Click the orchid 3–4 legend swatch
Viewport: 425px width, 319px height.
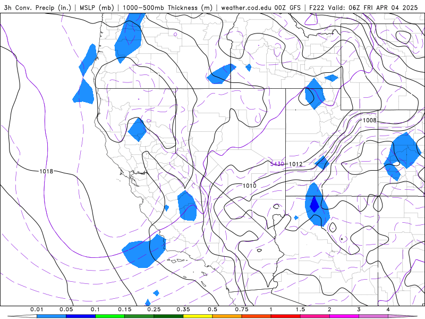(373, 316)
